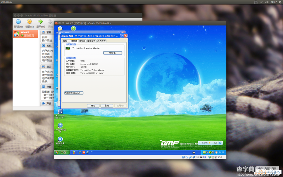Open the 疑难解答 tab
This screenshot has width=283, height=177.
(x=91, y=41)
